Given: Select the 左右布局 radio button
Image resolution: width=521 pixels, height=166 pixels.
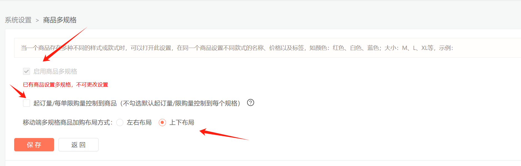Looking at the screenshot, I should 120,122.
